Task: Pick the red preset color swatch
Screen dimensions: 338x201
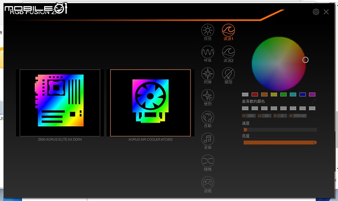Action: coord(255,94)
